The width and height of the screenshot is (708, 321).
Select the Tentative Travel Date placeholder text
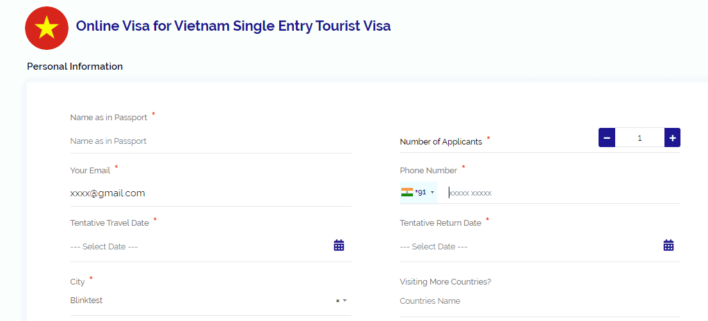pos(104,247)
